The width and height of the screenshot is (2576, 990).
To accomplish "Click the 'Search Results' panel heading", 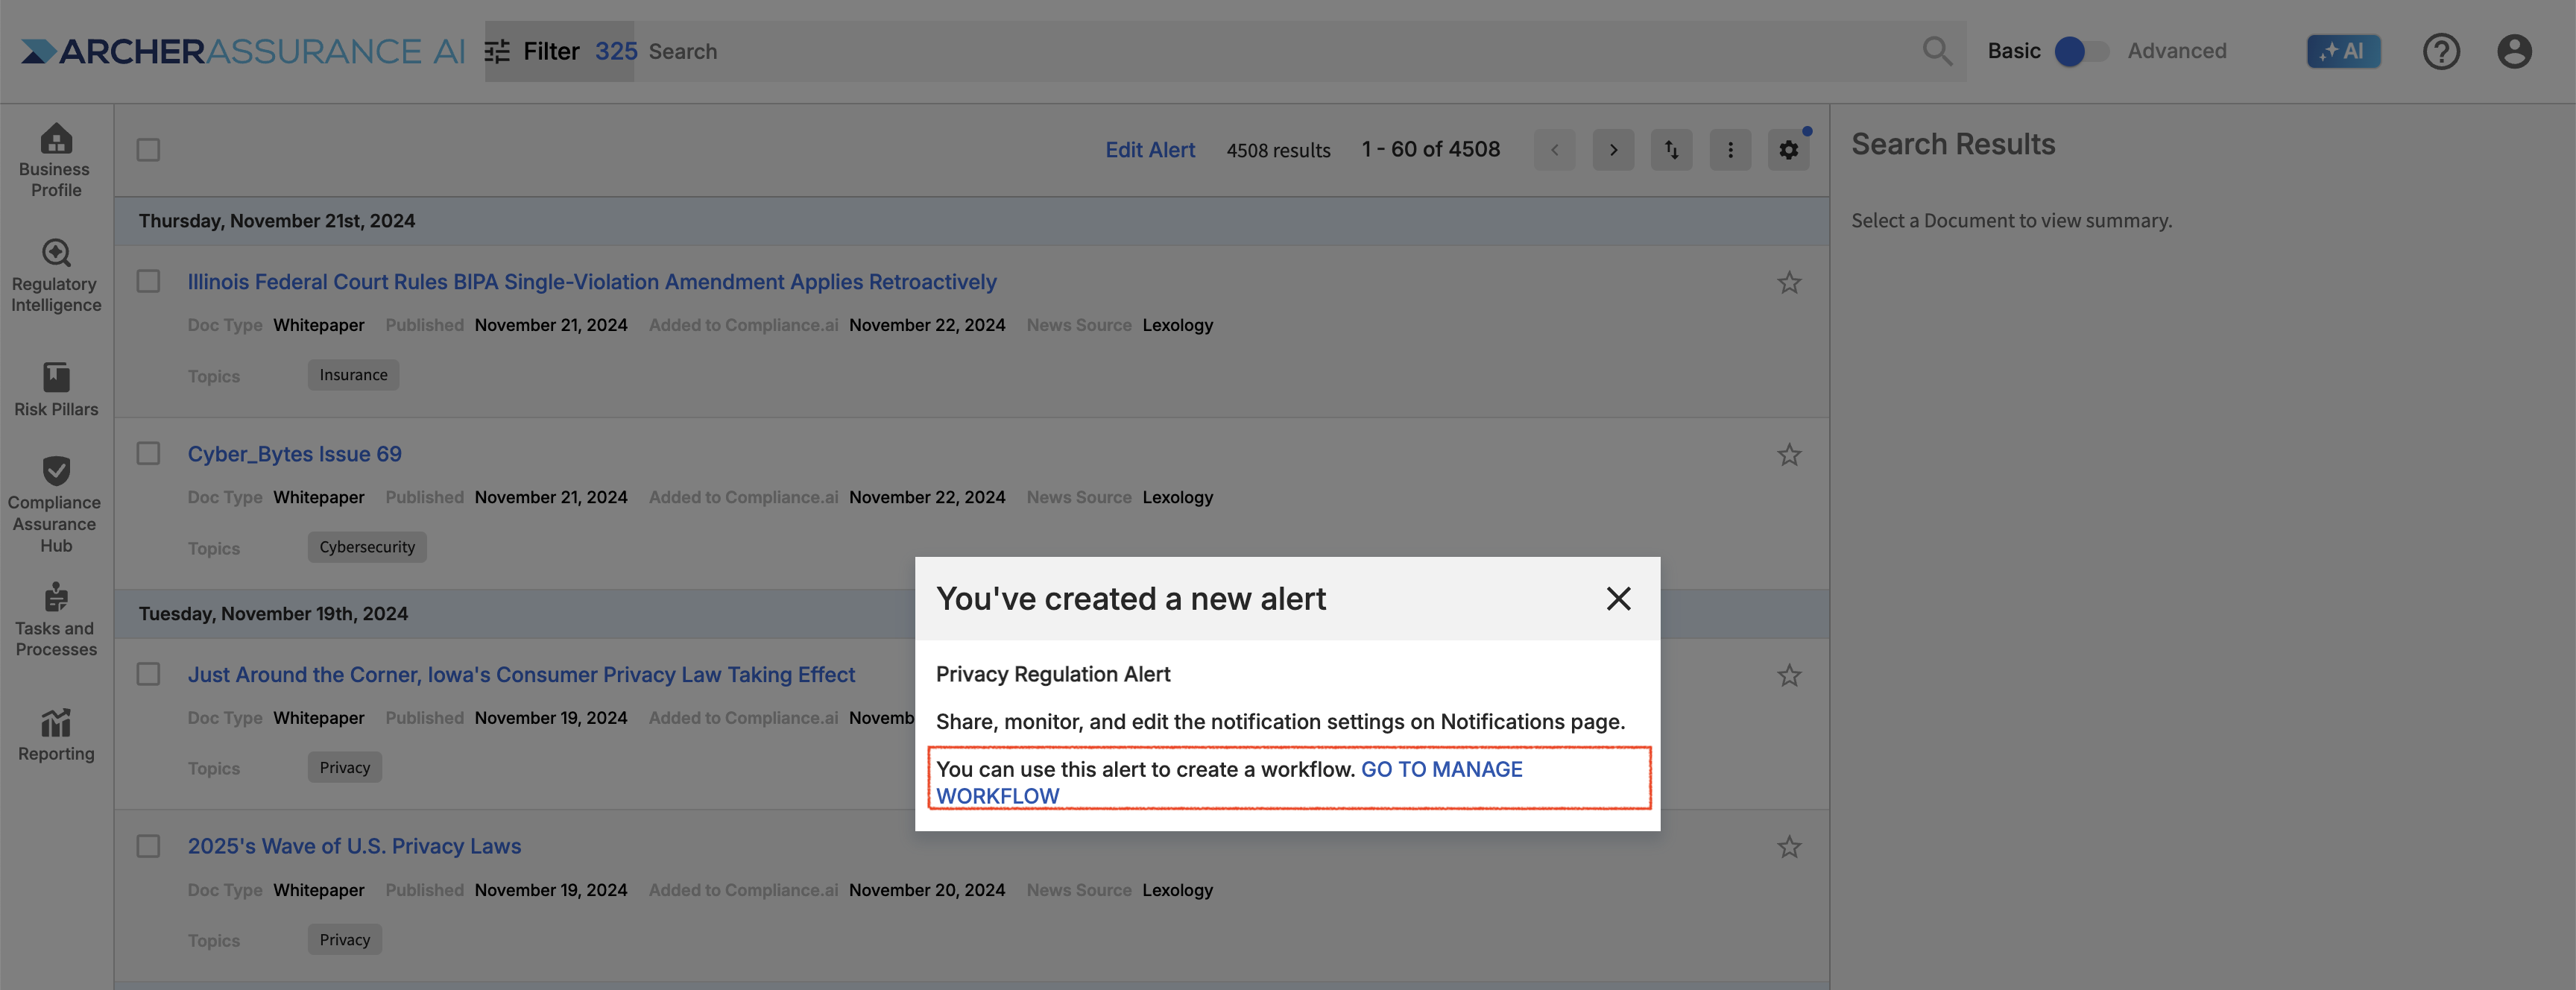I will [x=1952, y=144].
